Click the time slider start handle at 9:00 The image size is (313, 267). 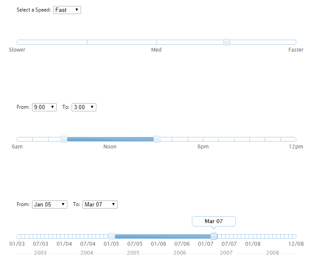click(x=64, y=139)
